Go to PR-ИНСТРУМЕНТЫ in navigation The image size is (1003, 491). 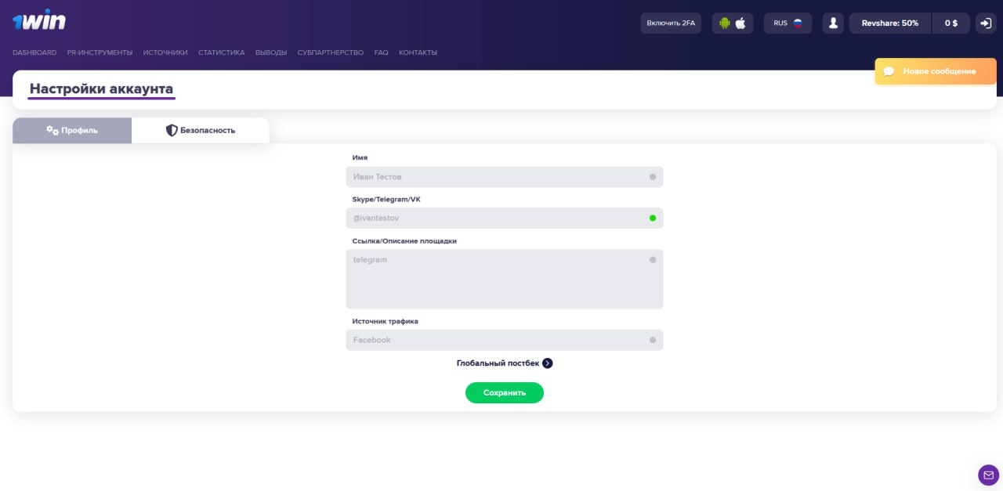coord(100,53)
